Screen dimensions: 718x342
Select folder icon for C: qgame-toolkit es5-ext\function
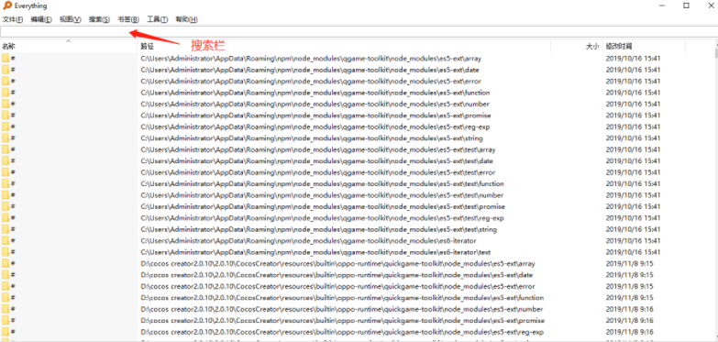pos(6,93)
